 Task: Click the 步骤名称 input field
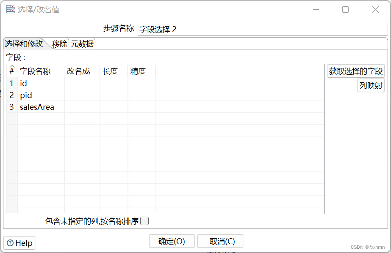pyautogui.click(x=263, y=29)
